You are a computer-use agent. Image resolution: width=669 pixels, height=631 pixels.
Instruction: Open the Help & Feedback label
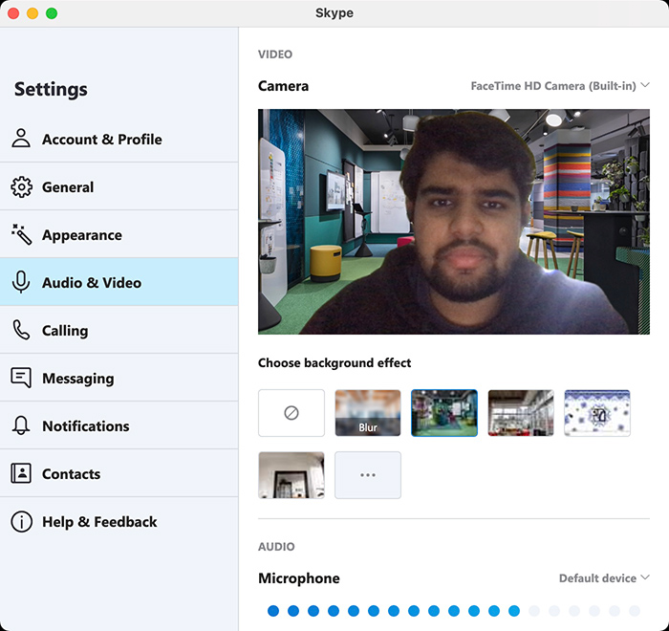[99, 522]
